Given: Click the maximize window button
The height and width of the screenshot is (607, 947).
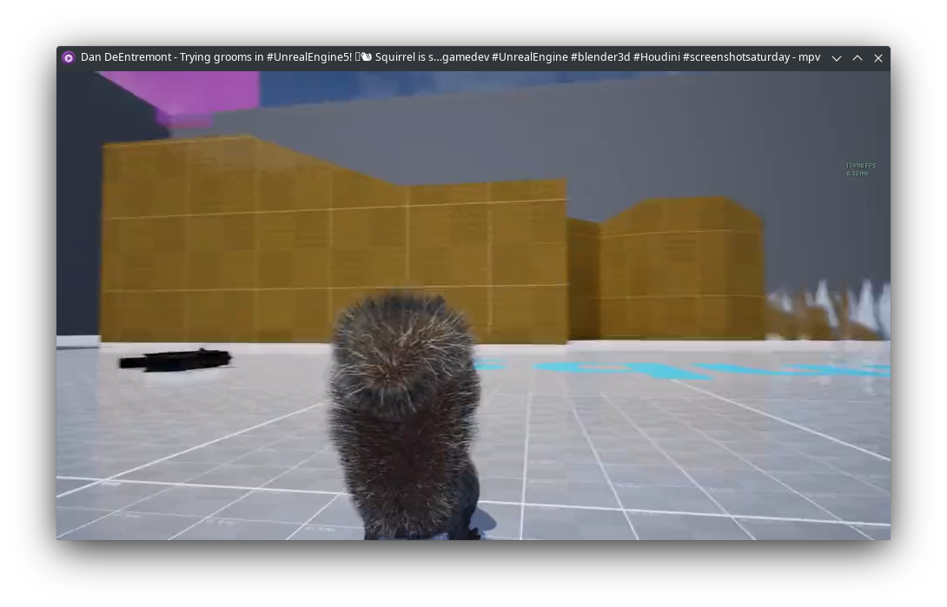Looking at the screenshot, I should 858,58.
